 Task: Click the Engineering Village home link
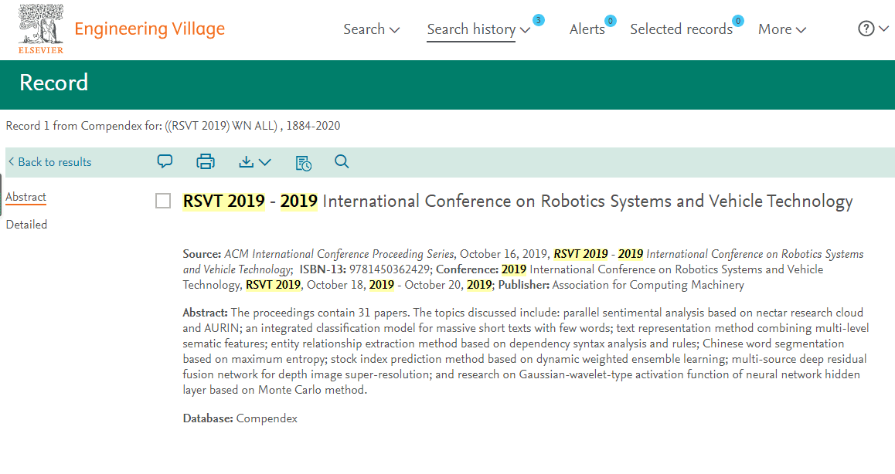point(149,29)
